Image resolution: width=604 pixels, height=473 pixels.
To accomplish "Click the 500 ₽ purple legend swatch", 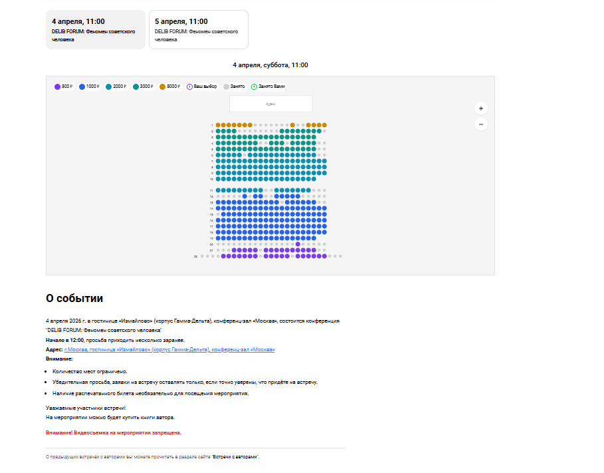I will pyautogui.click(x=57, y=86).
